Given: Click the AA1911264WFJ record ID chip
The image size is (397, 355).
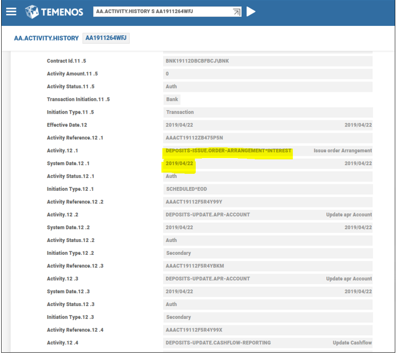Looking at the screenshot, I should 106,38.
